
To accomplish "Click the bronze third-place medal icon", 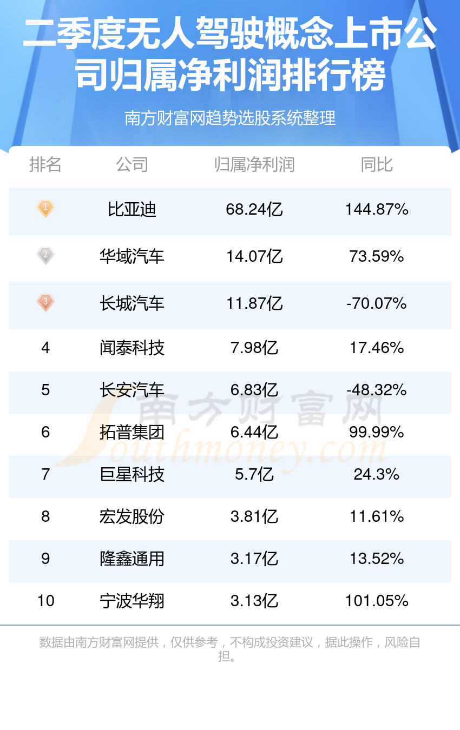I will [x=45, y=302].
